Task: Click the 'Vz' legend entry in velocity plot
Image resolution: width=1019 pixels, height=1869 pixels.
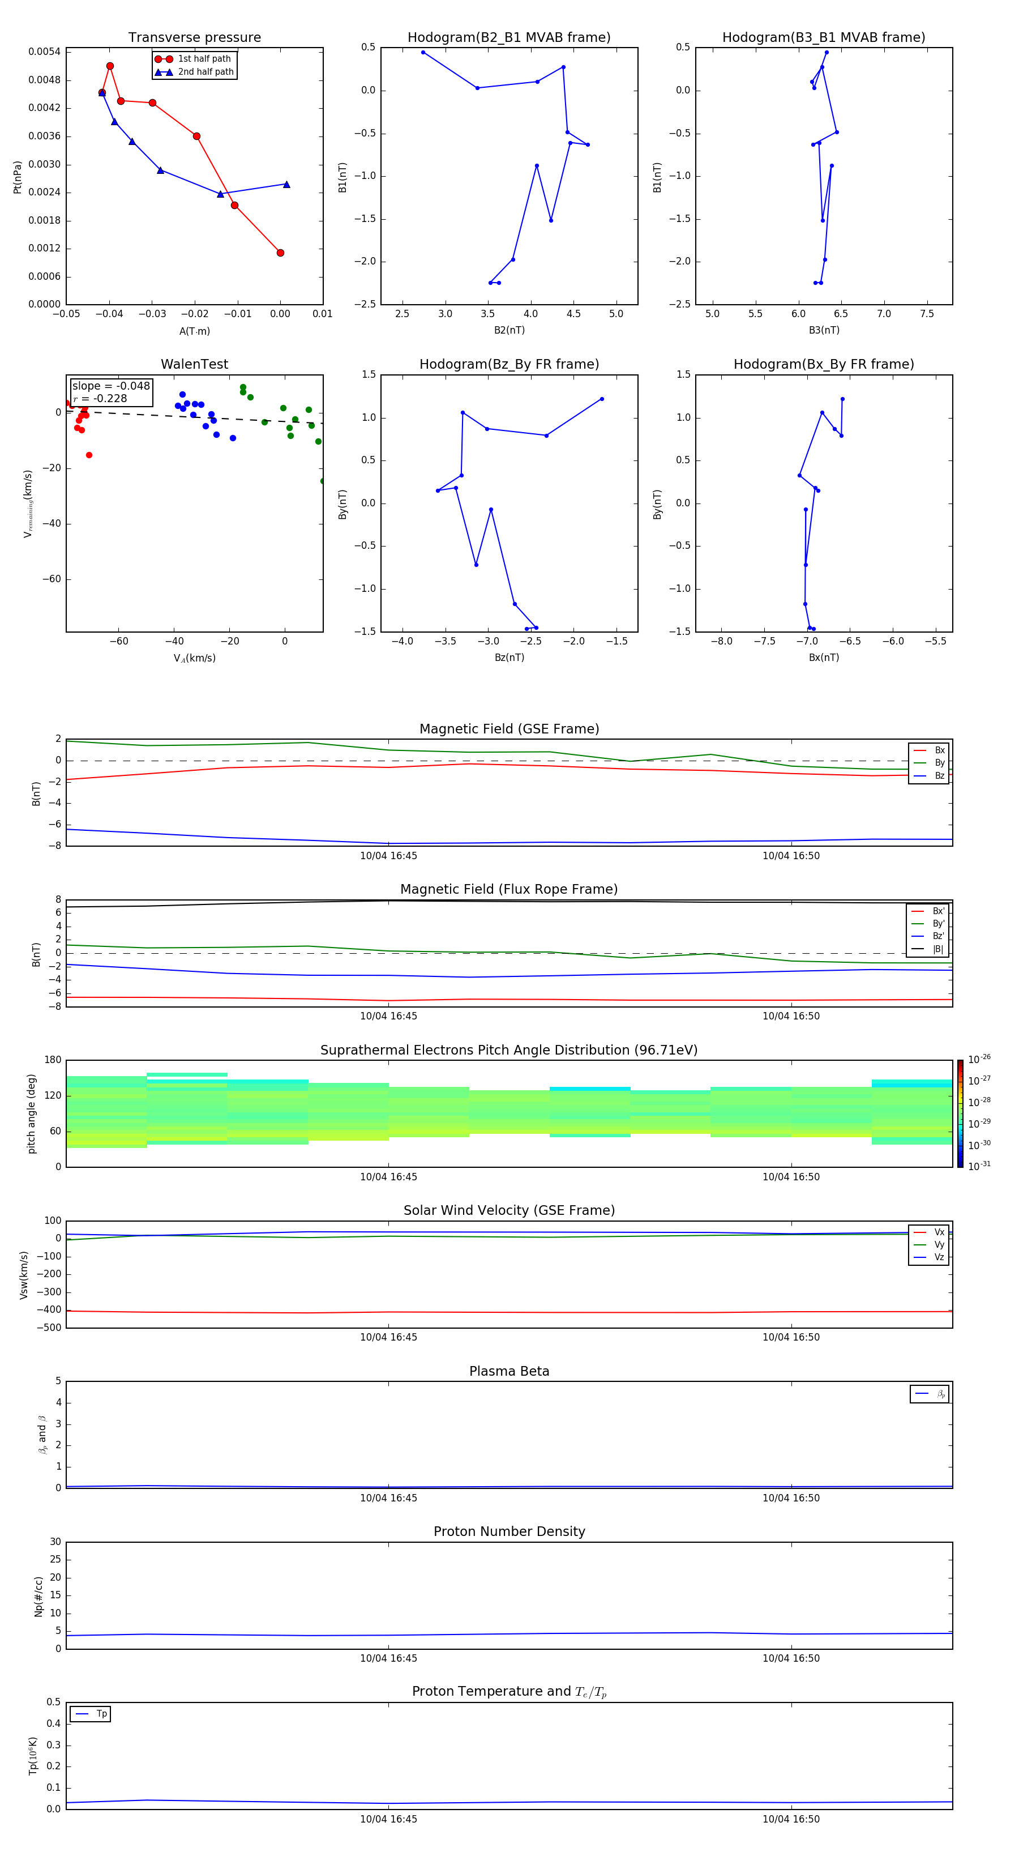Action: [x=929, y=1257]
